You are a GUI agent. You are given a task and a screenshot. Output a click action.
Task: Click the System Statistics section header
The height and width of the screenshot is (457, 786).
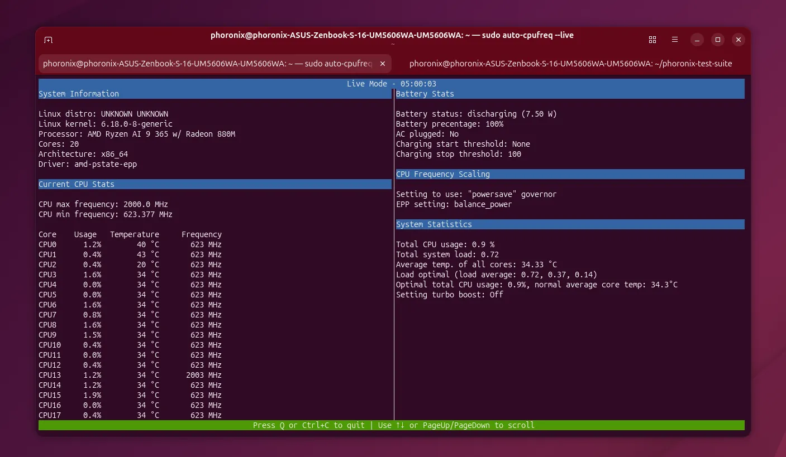coord(434,224)
